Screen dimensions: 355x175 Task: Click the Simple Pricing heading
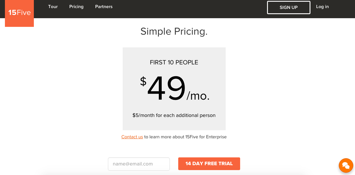[x=174, y=31]
